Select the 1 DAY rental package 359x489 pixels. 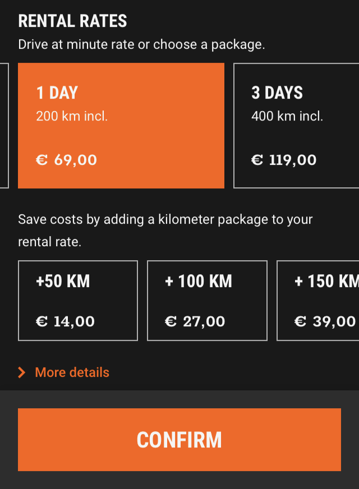(121, 126)
